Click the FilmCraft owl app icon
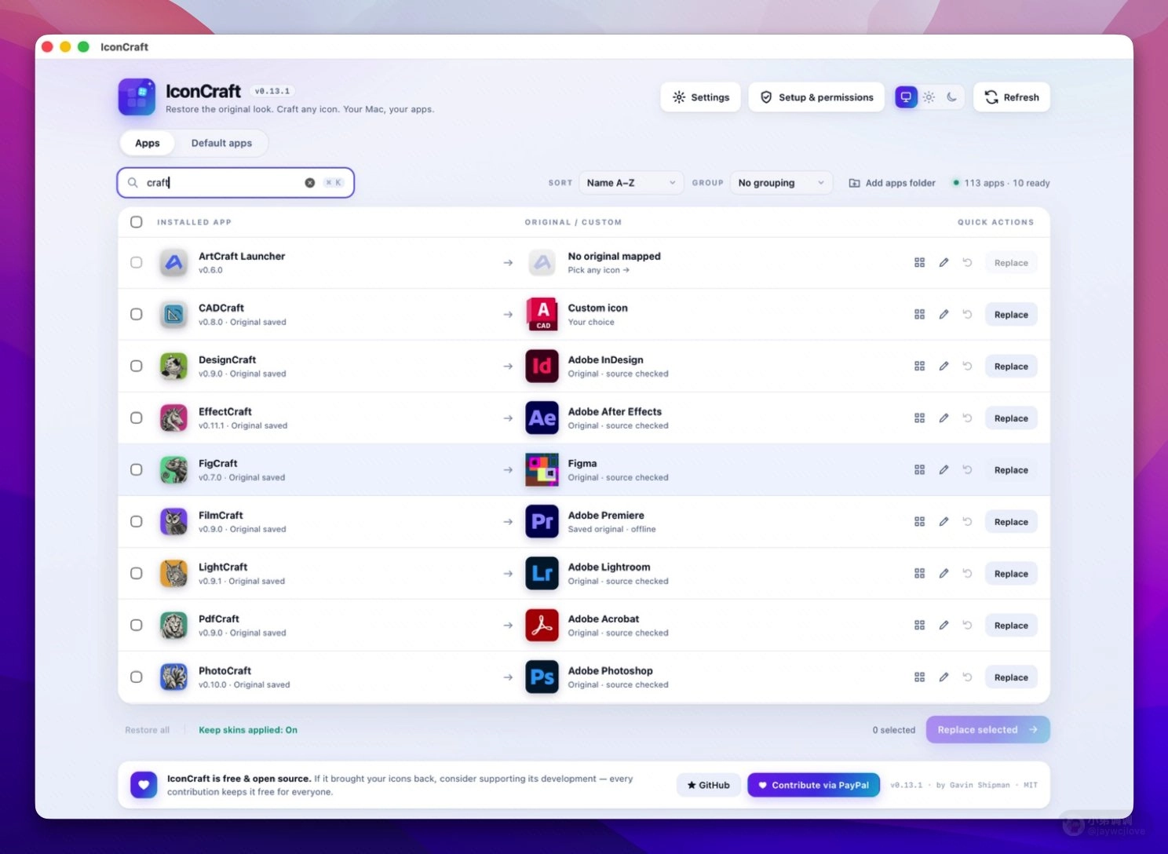Screen dimensions: 1168x854 pyautogui.click(x=173, y=522)
